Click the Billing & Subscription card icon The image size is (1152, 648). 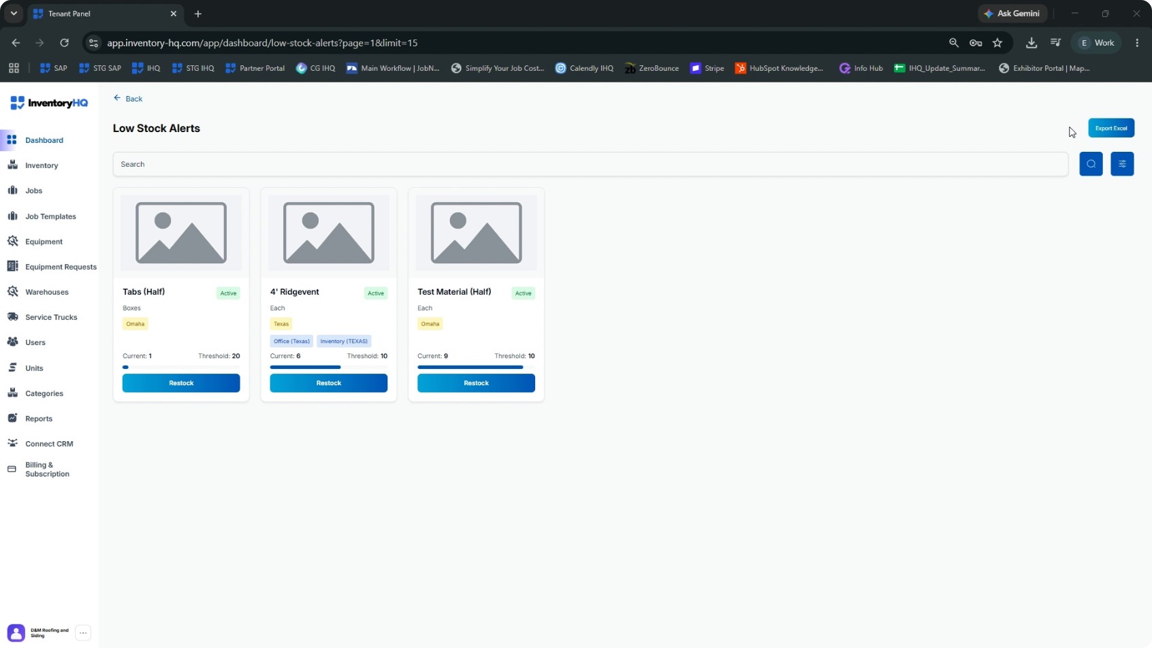(x=12, y=469)
